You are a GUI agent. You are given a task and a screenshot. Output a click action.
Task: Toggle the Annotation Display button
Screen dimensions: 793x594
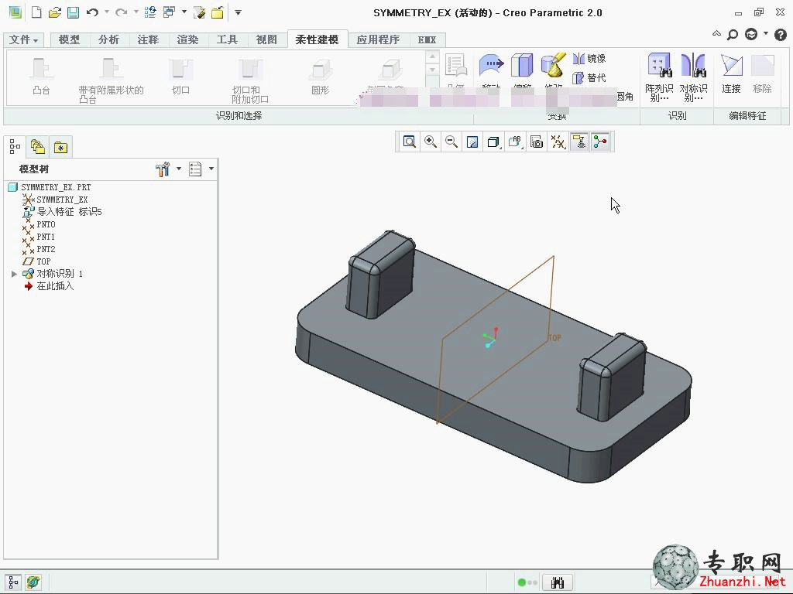point(579,142)
